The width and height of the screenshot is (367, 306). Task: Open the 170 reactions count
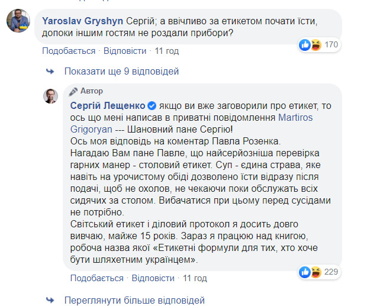(x=331, y=44)
